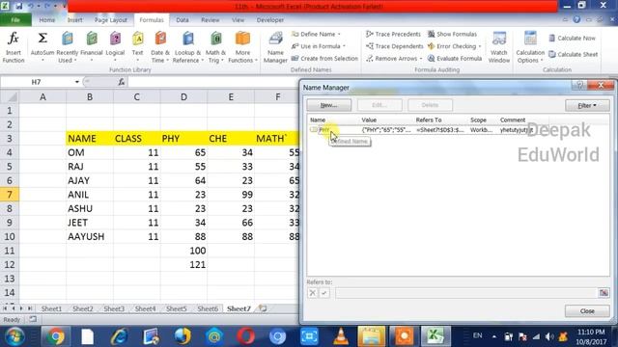Image resolution: width=618 pixels, height=347 pixels.
Task: Open the Lookup & Reference functions
Action: (x=188, y=47)
